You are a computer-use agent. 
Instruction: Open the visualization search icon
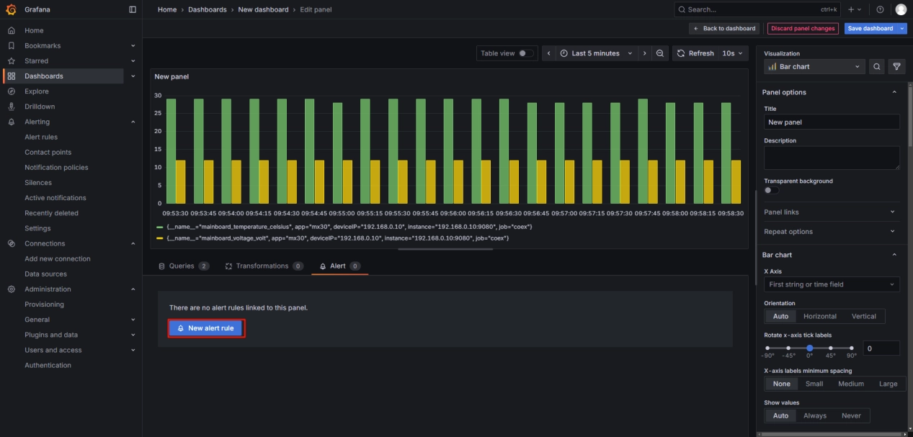point(877,67)
